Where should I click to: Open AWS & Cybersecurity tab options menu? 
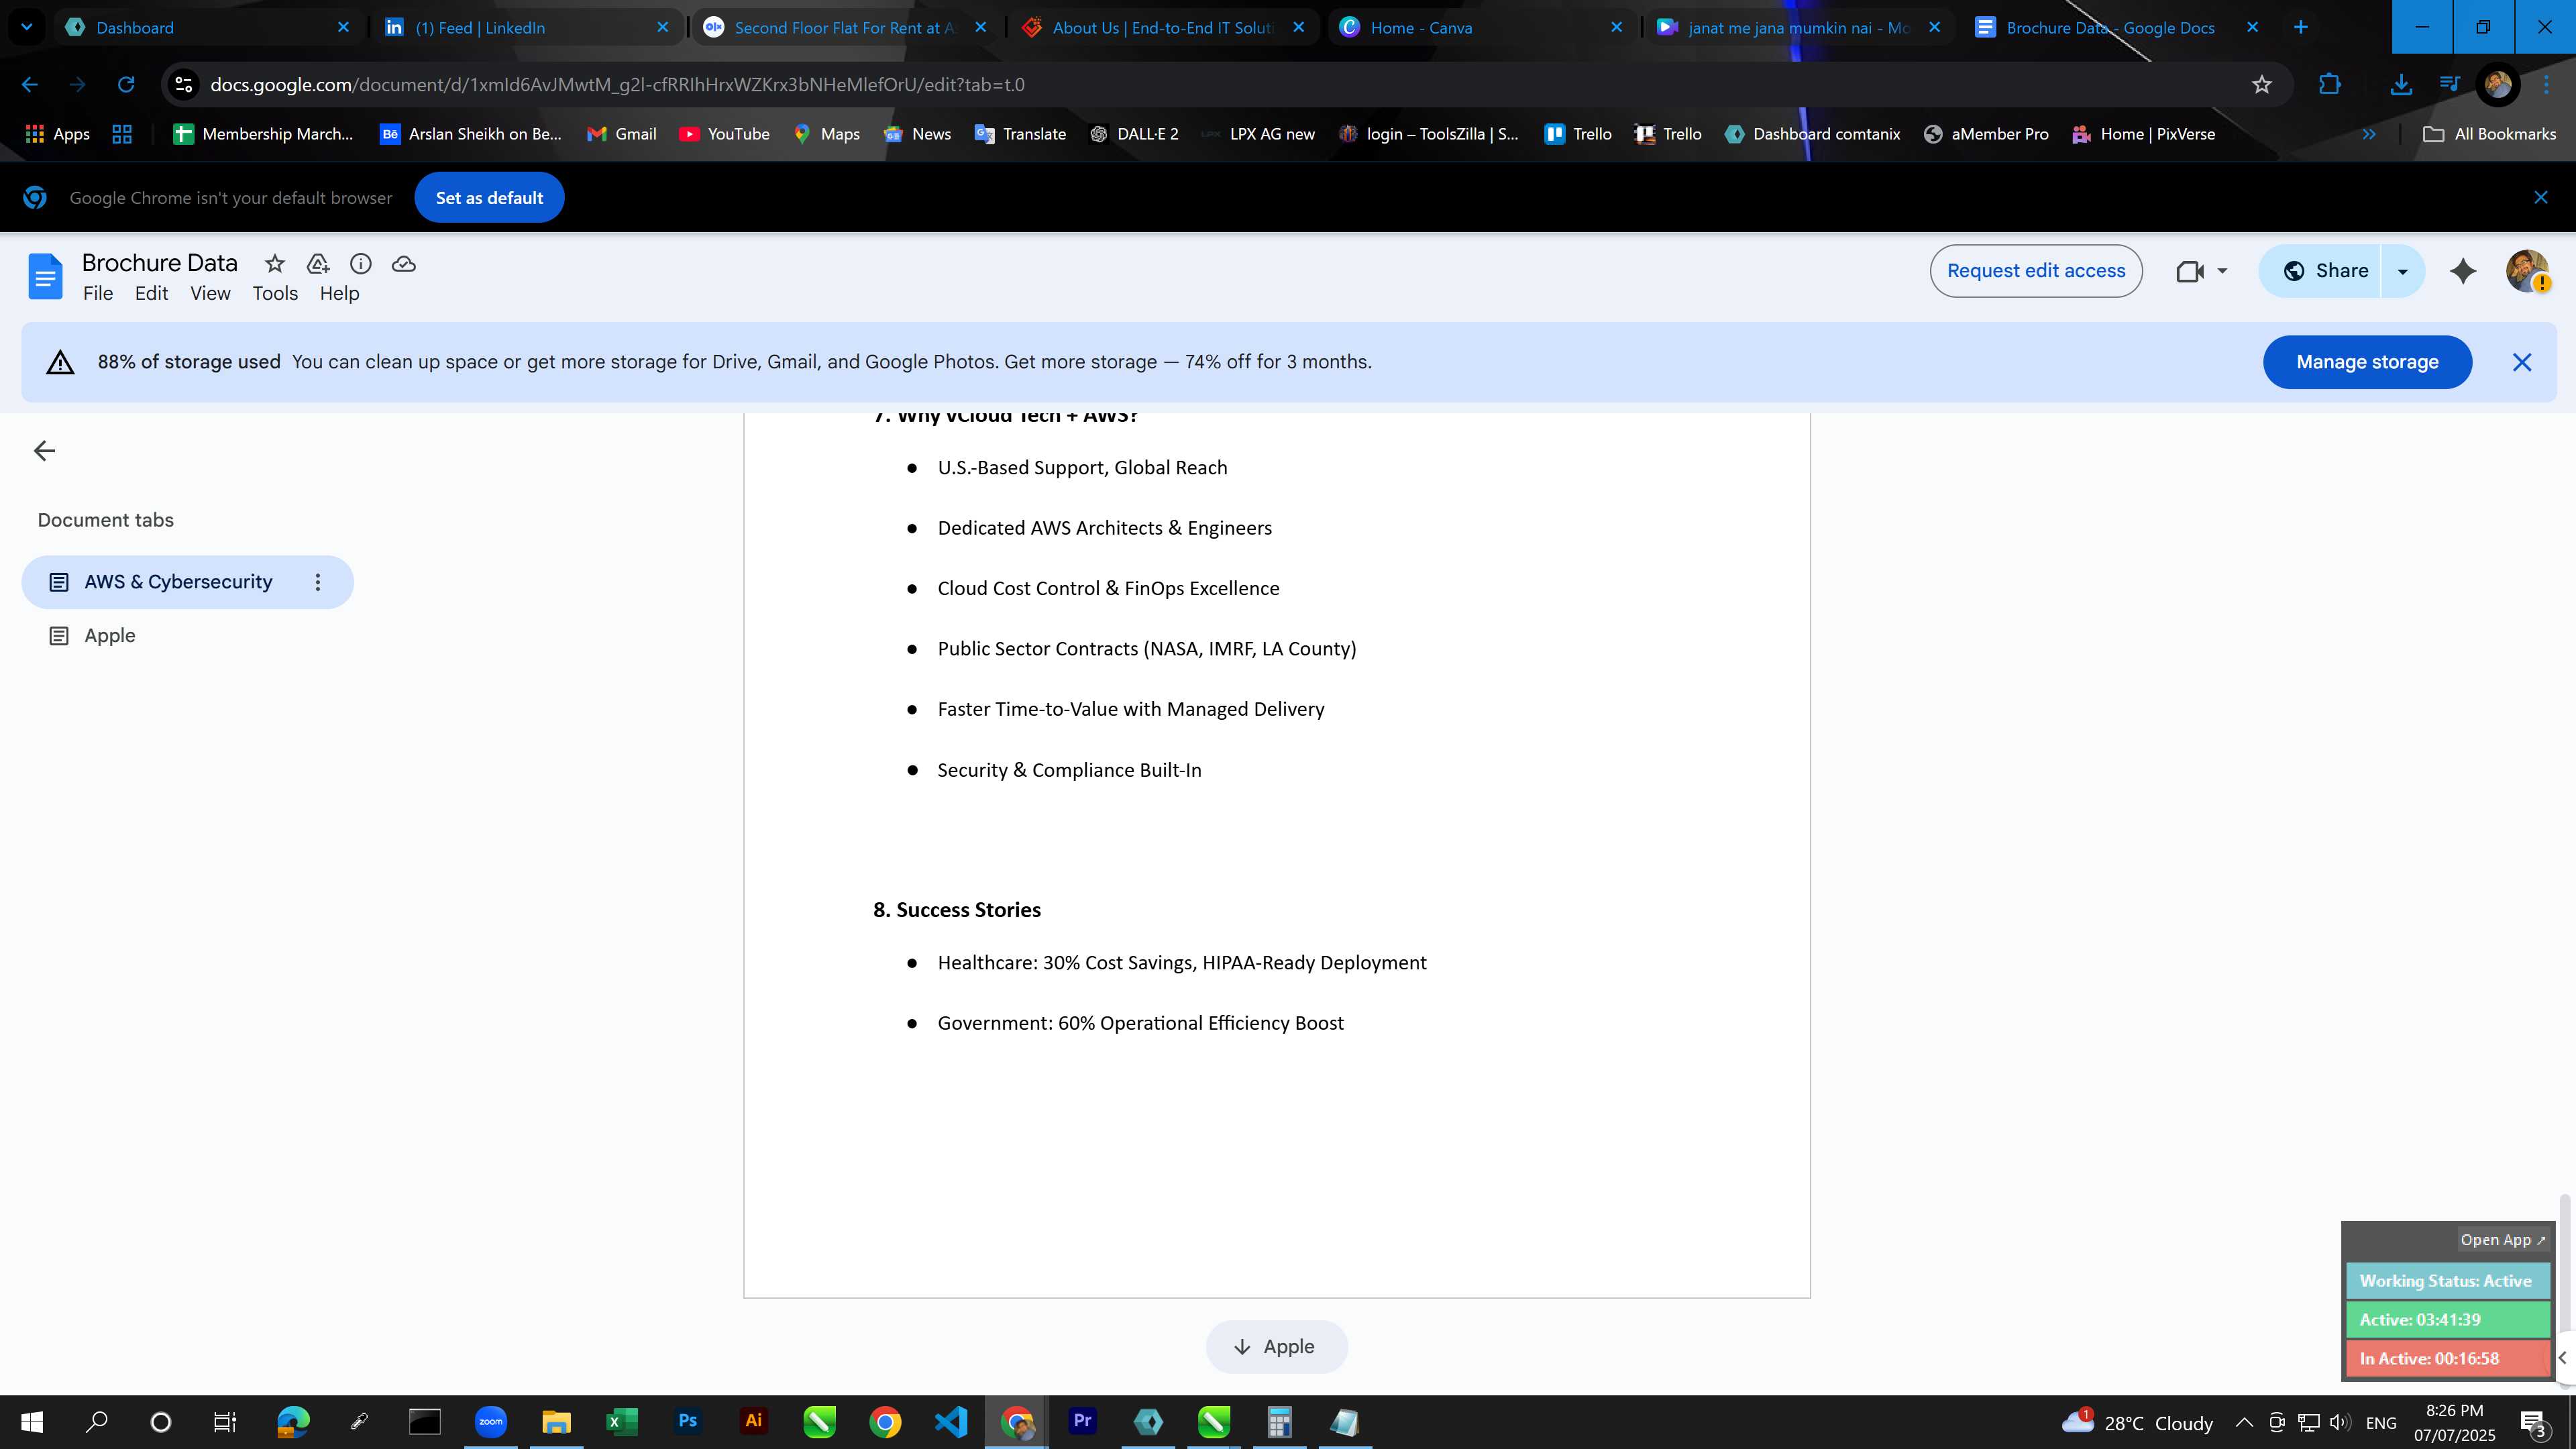318,582
